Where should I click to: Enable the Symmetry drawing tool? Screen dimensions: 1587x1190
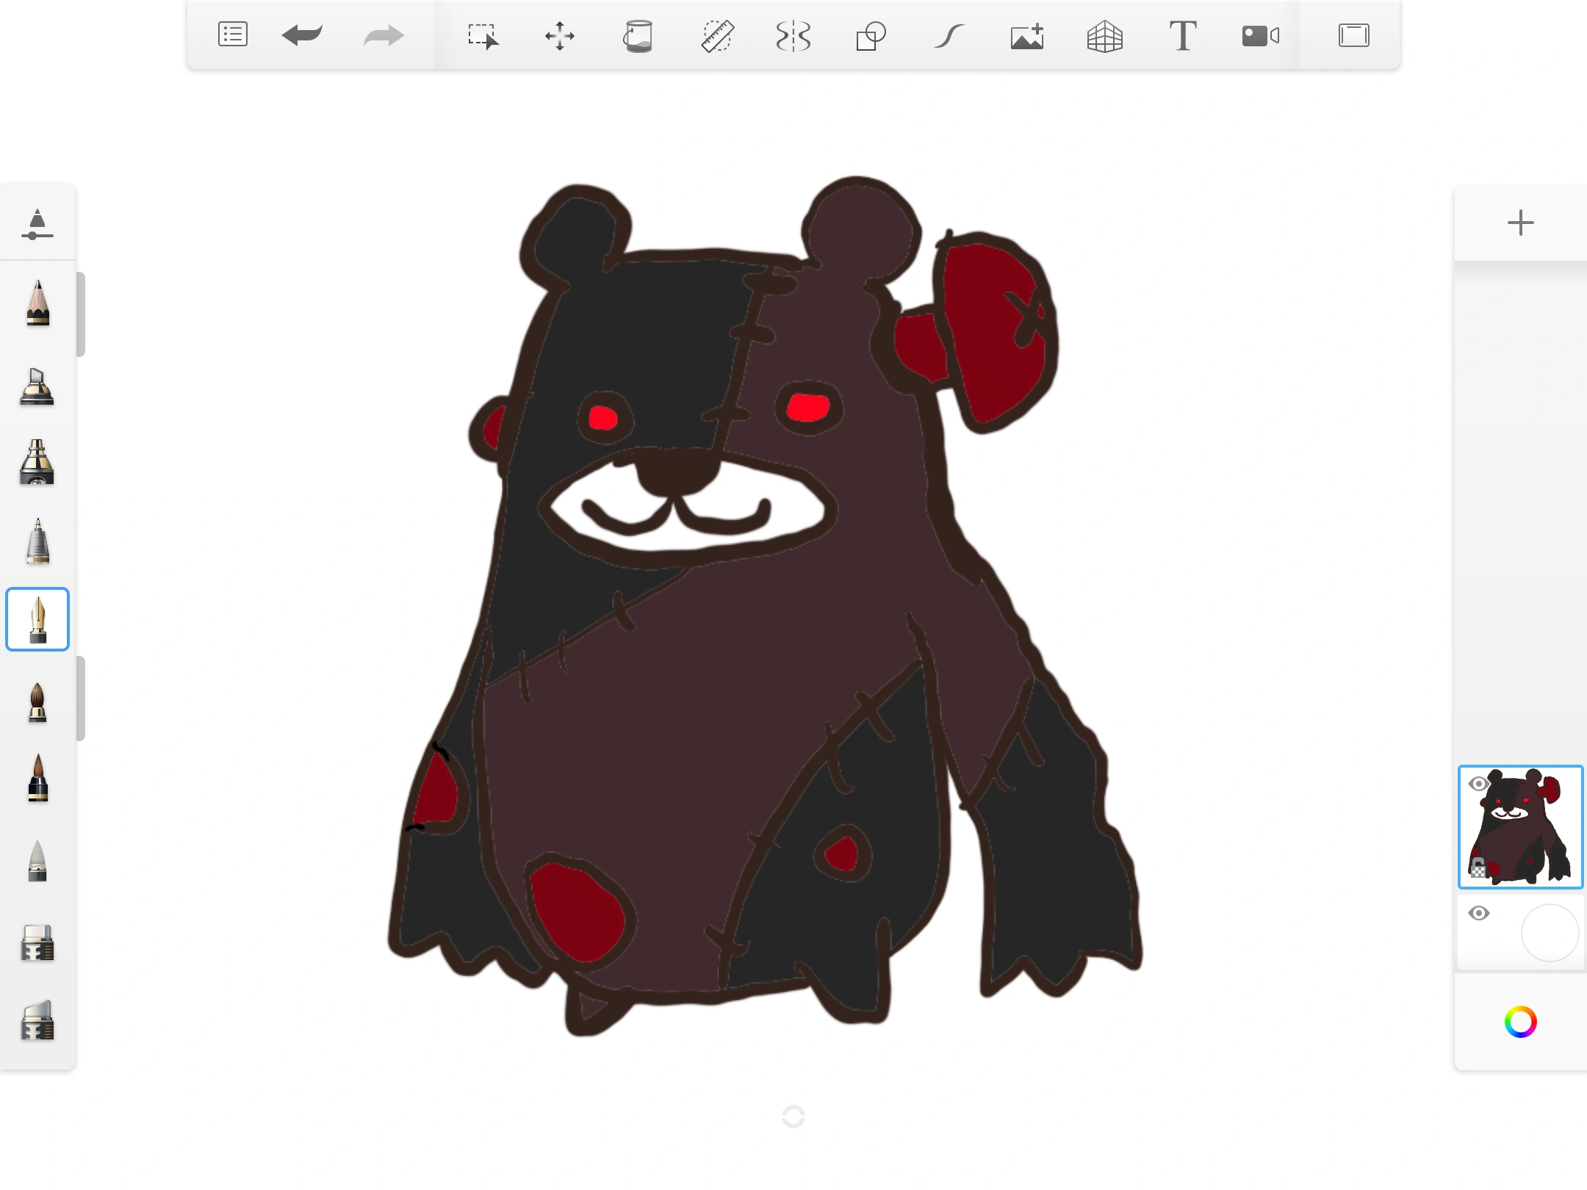[x=794, y=35]
